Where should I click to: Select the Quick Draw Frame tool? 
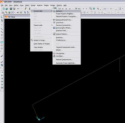click(2, 32)
